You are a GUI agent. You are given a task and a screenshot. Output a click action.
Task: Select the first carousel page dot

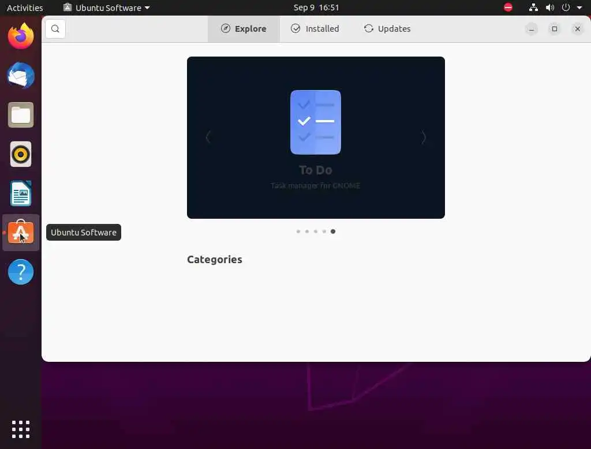click(x=298, y=231)
